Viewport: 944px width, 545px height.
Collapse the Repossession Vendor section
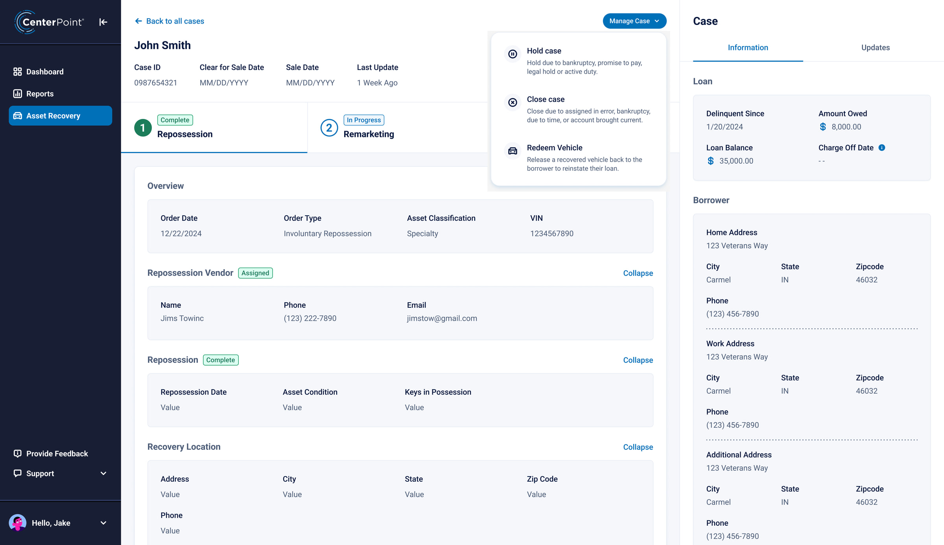(x=638, y=273)
